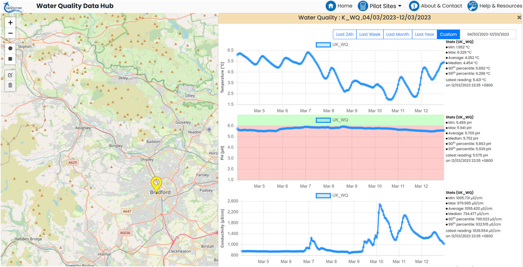Image resolution: width=523 pixels, height=267 pixels.
Task: Zoom in the map with plus button
Action: click(x=10, y=23)
